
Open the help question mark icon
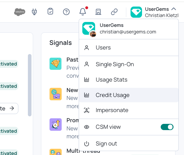click(66, 12)
